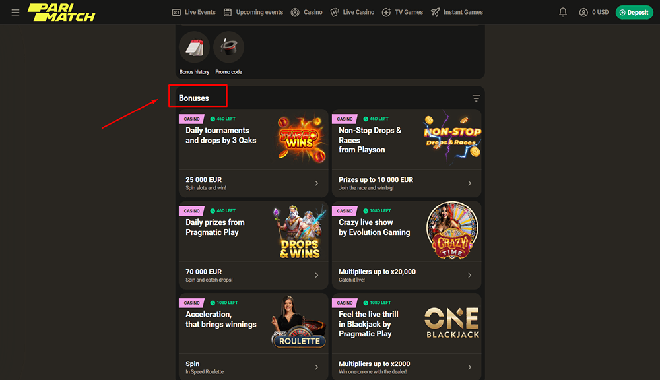Expand the Spin In Speed Roulette arrow
Viewport: 660px width, 380px height.
(x=317, y=367)
